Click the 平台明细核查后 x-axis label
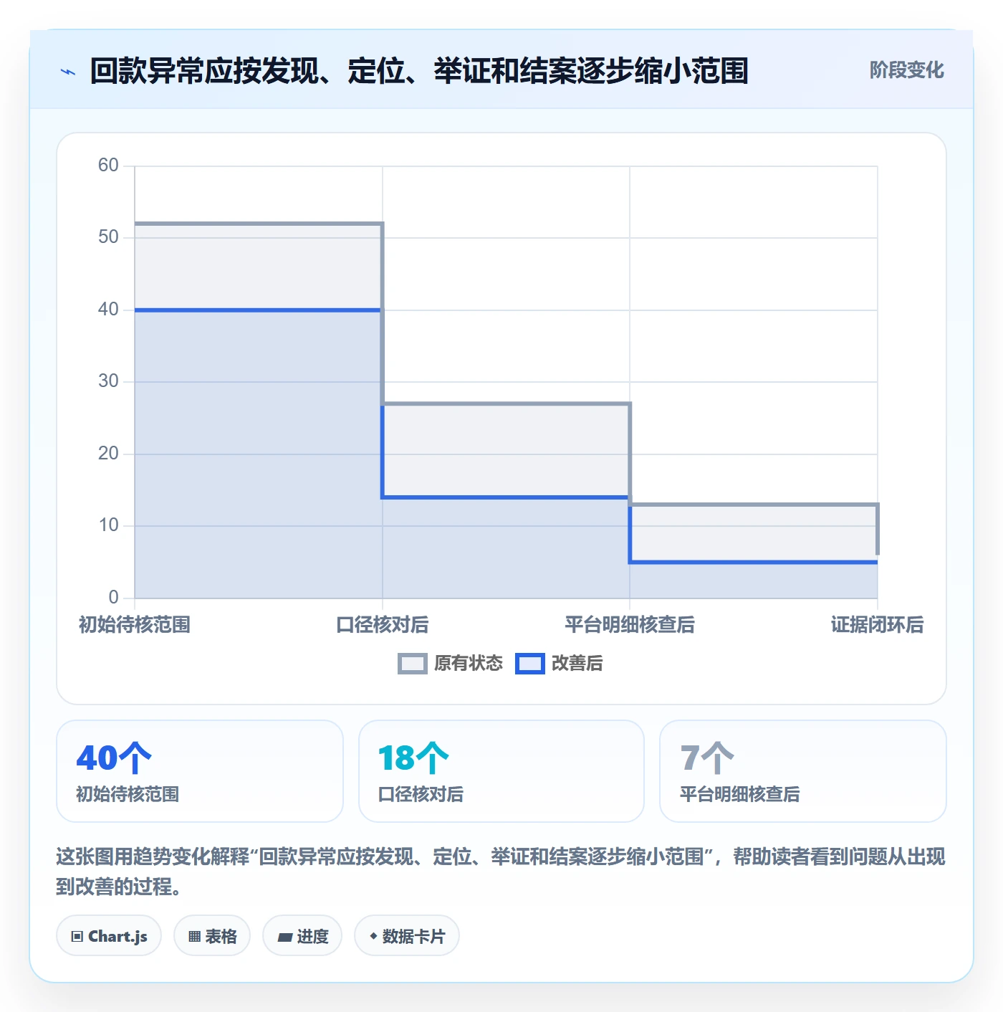 (x=630, y=625)
